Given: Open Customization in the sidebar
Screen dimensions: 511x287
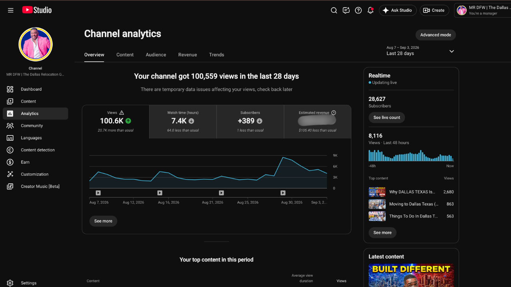Looking at the screenshot, I should click(36, 174).
